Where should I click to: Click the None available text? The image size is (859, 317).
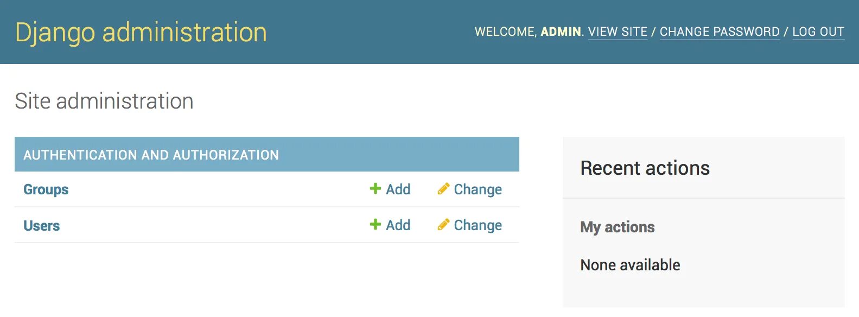pyautogui.click(x=630, y=265)
